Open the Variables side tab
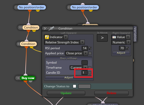Screen dimensions: 144x105 click(x=135, y=34)
